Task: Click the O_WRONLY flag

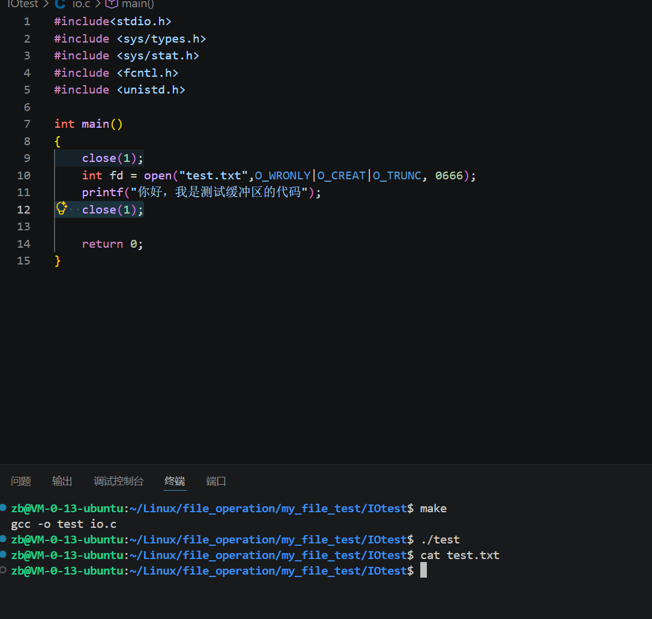Action: (283, 176)
